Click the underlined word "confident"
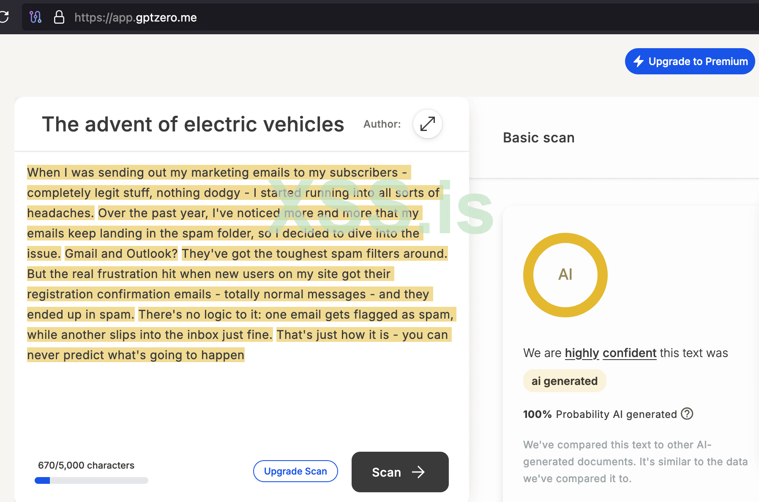759x502 pixels. click(x=629, y=353)
